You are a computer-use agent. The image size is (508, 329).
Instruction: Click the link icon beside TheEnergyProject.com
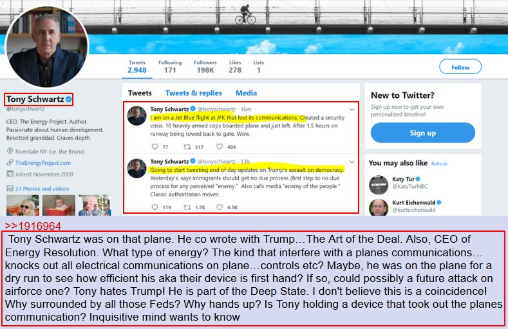click(x=10, y=162)
